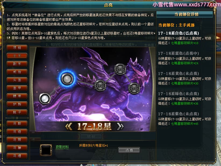The width and height of the screenshot is (221, 166).
Task: Choose the 头盔 equipment tab
Action: click(x=17, y=80)
